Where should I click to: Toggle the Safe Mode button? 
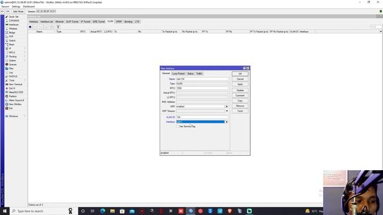(18, 11)
